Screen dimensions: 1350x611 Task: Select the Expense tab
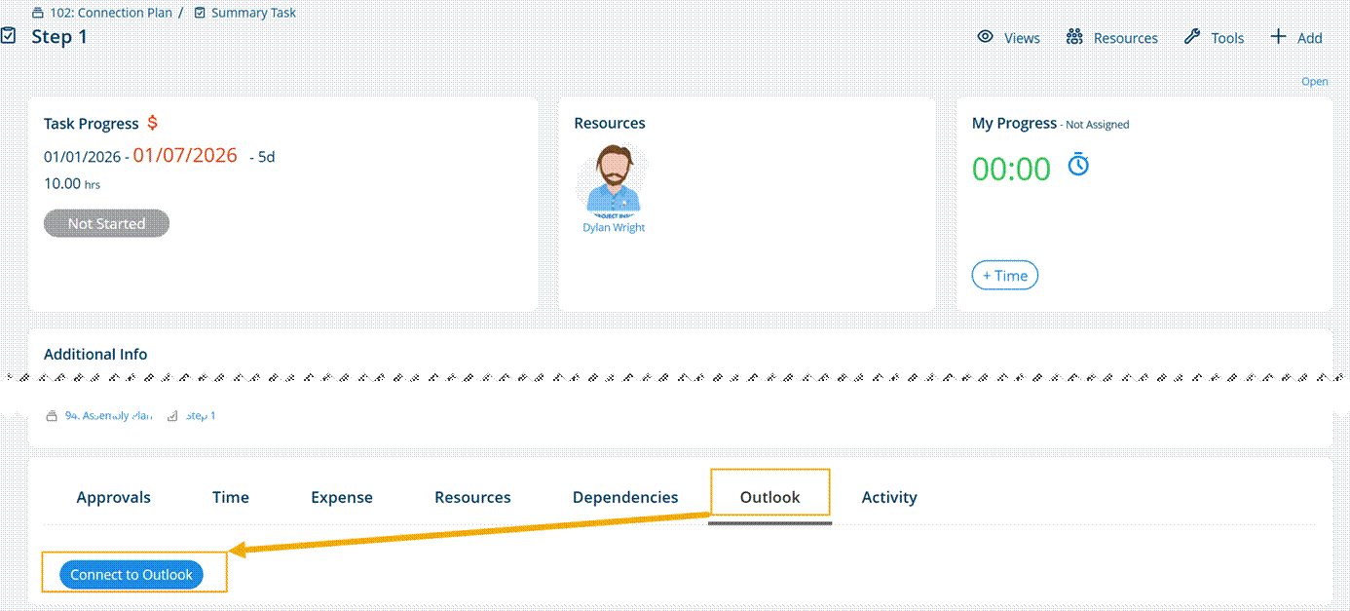[342, 497]
